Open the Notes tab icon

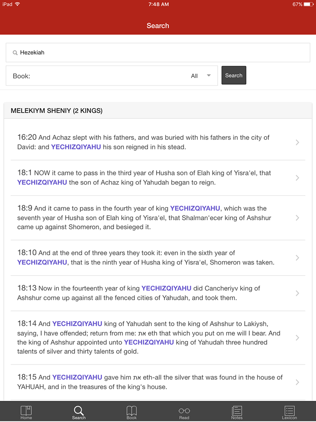pos(237,411)
